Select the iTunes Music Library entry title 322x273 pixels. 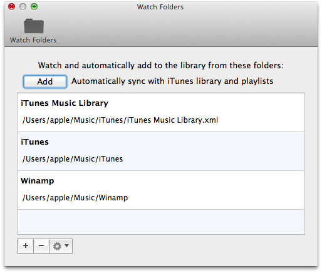tap(65, 103)
